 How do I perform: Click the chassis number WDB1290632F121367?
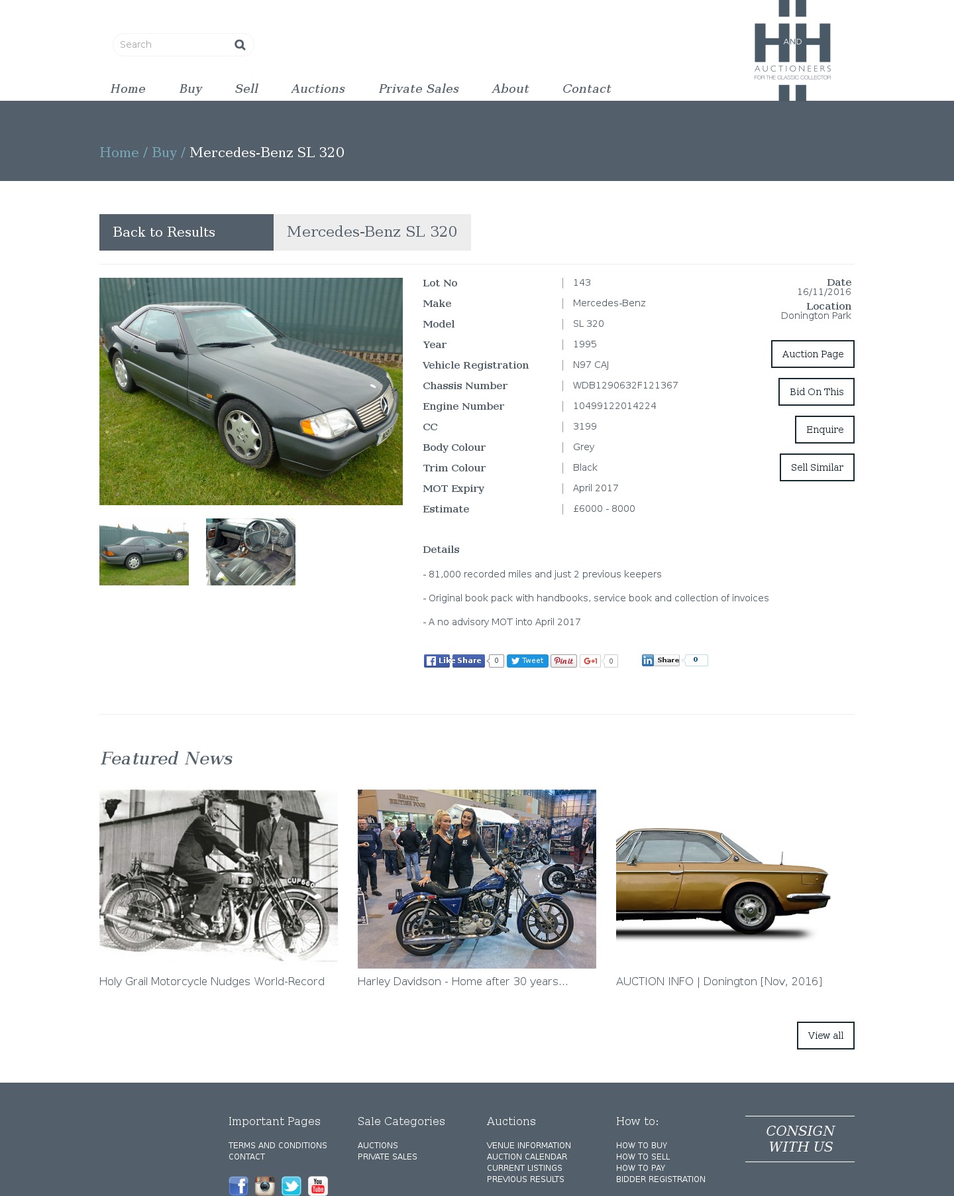[x=625, y=385]
